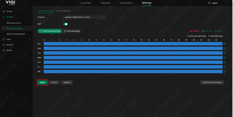Click Sunday's timeline bar at hour 12
The image size is (233, 117).
(137, 44)
